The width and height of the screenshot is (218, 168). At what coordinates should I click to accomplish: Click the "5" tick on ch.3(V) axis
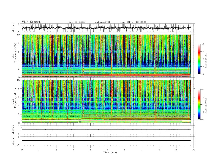pyautogui.click(x=19, y=125)
